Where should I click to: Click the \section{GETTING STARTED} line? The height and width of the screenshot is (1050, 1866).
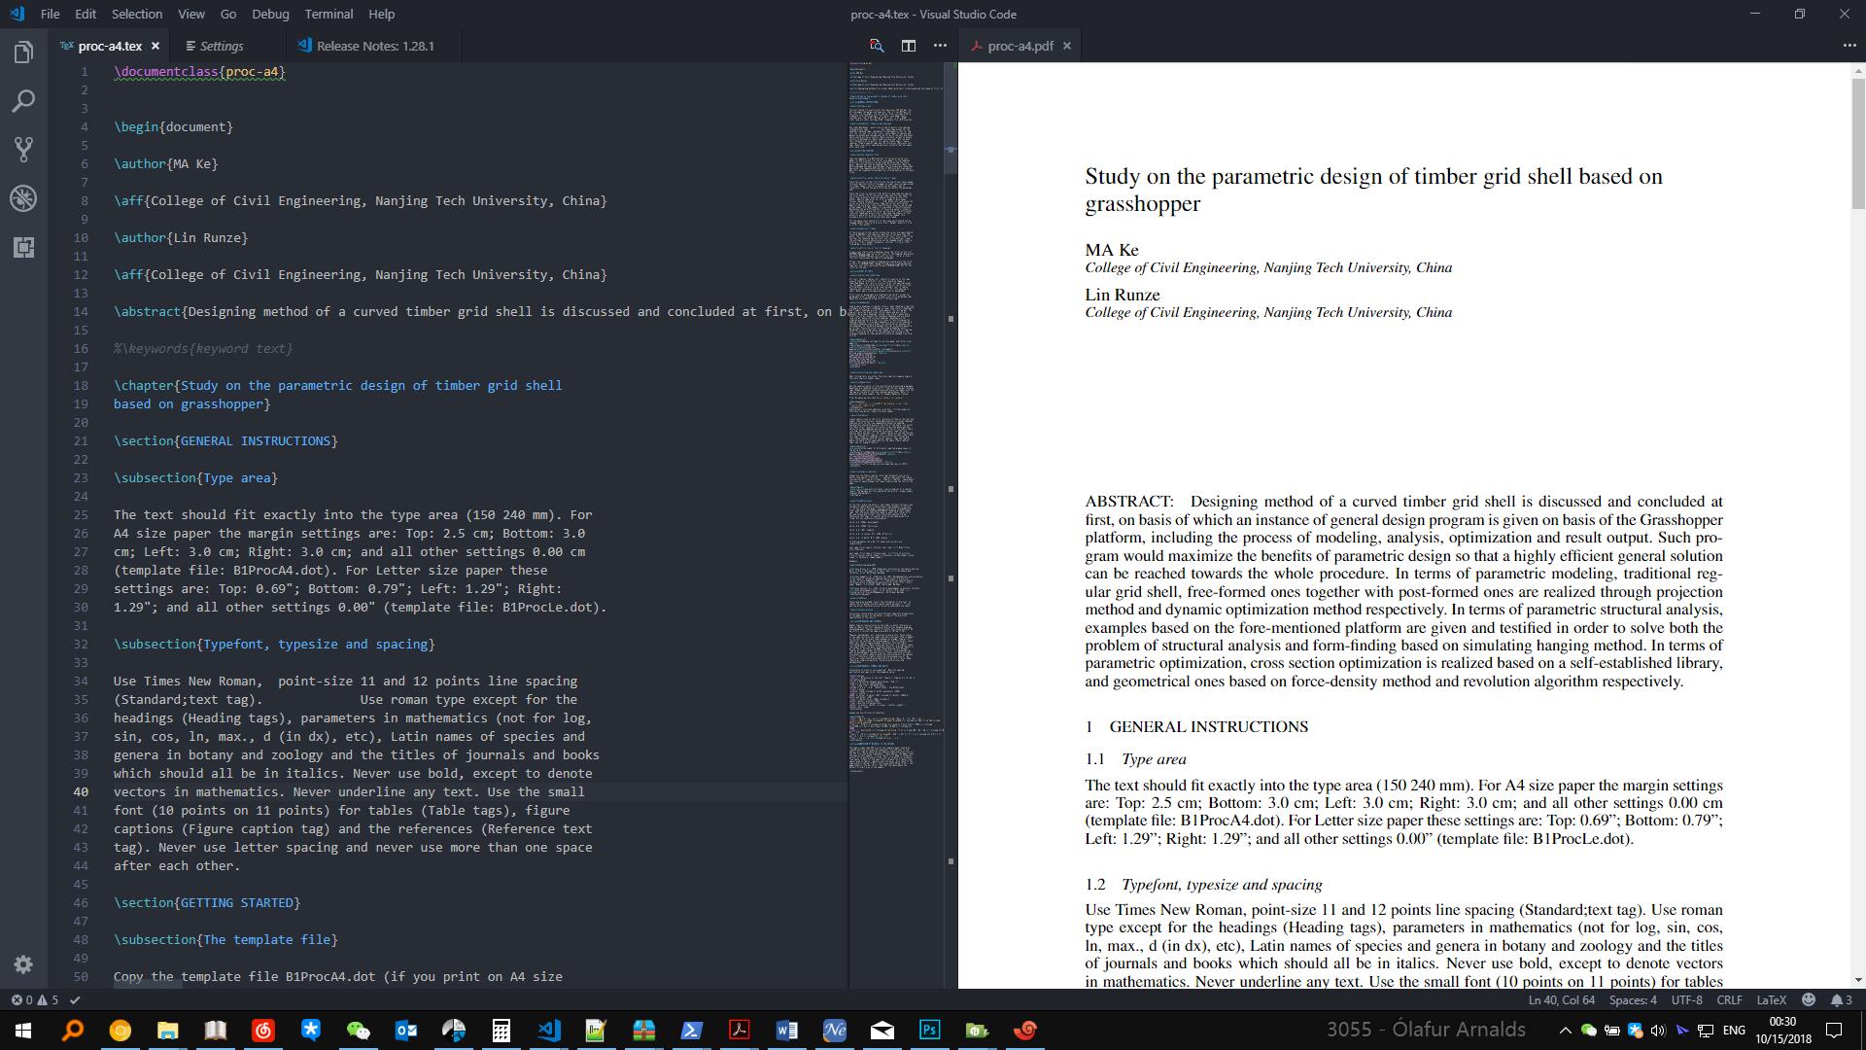(x=207, y=902)
